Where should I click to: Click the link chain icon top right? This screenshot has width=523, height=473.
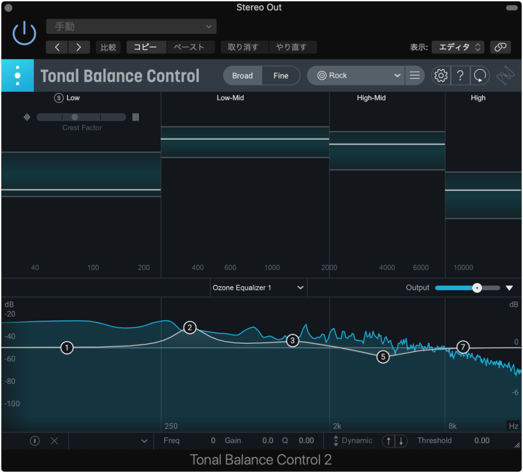pos(500,47)
